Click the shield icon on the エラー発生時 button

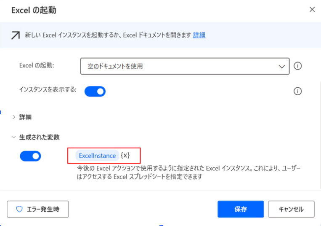coord(19,209)
